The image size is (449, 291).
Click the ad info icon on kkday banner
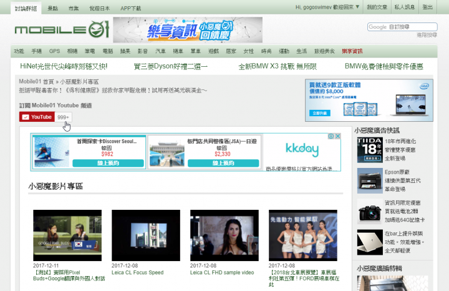(x=331, y=136)
